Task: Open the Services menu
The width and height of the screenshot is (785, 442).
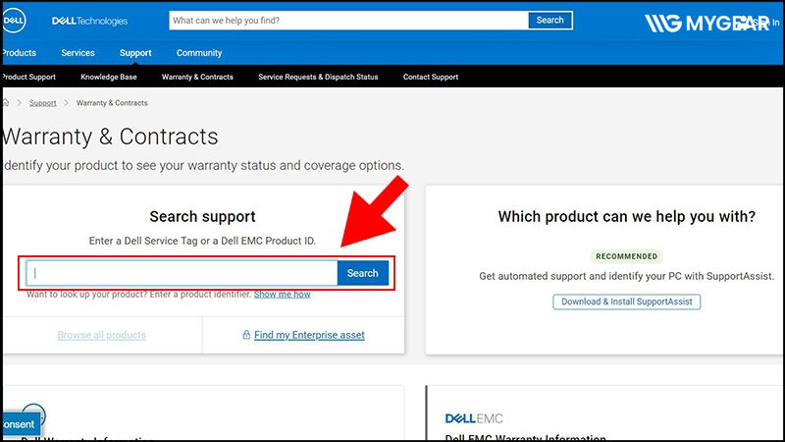Action: pyautogui.click(x=78, y=53)
